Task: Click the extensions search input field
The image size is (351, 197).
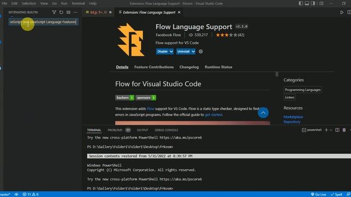Action: [x=43, y=22]
